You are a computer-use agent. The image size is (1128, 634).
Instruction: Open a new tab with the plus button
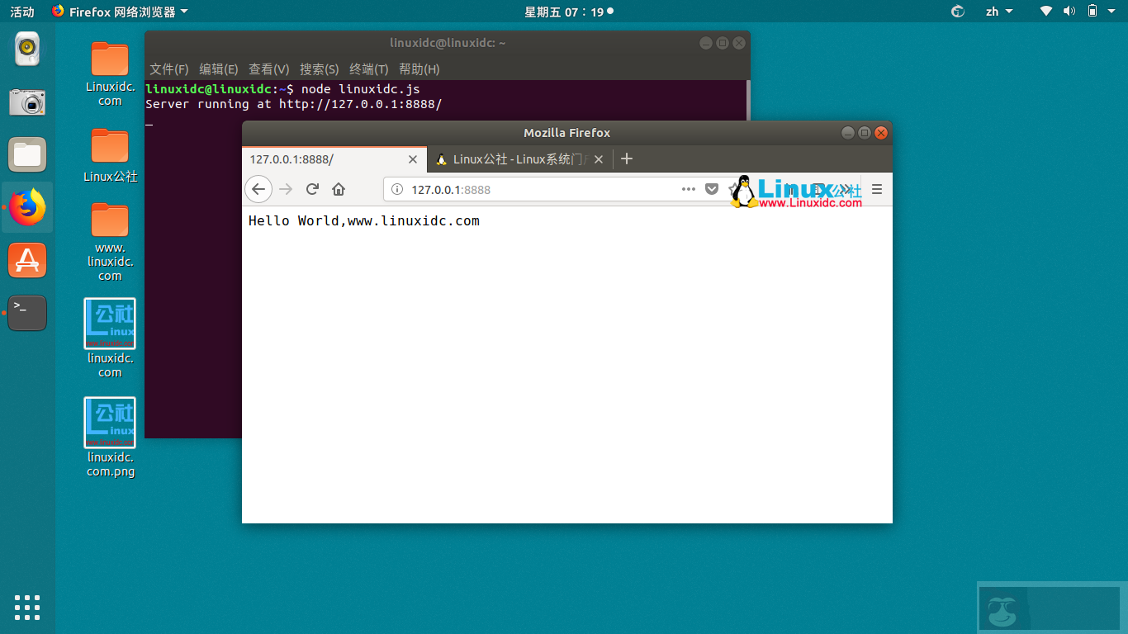[x=626, y=158]
